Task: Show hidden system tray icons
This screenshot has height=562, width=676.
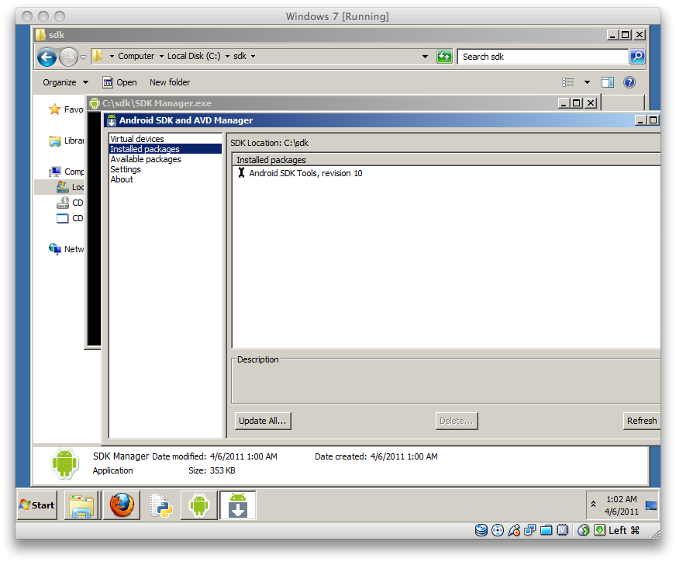Action: click(x=593, y=504)
